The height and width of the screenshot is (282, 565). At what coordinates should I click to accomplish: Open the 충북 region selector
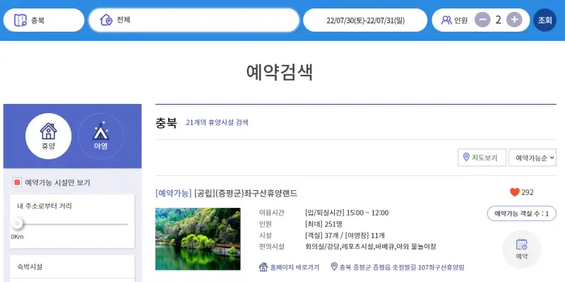coord(44,20)
